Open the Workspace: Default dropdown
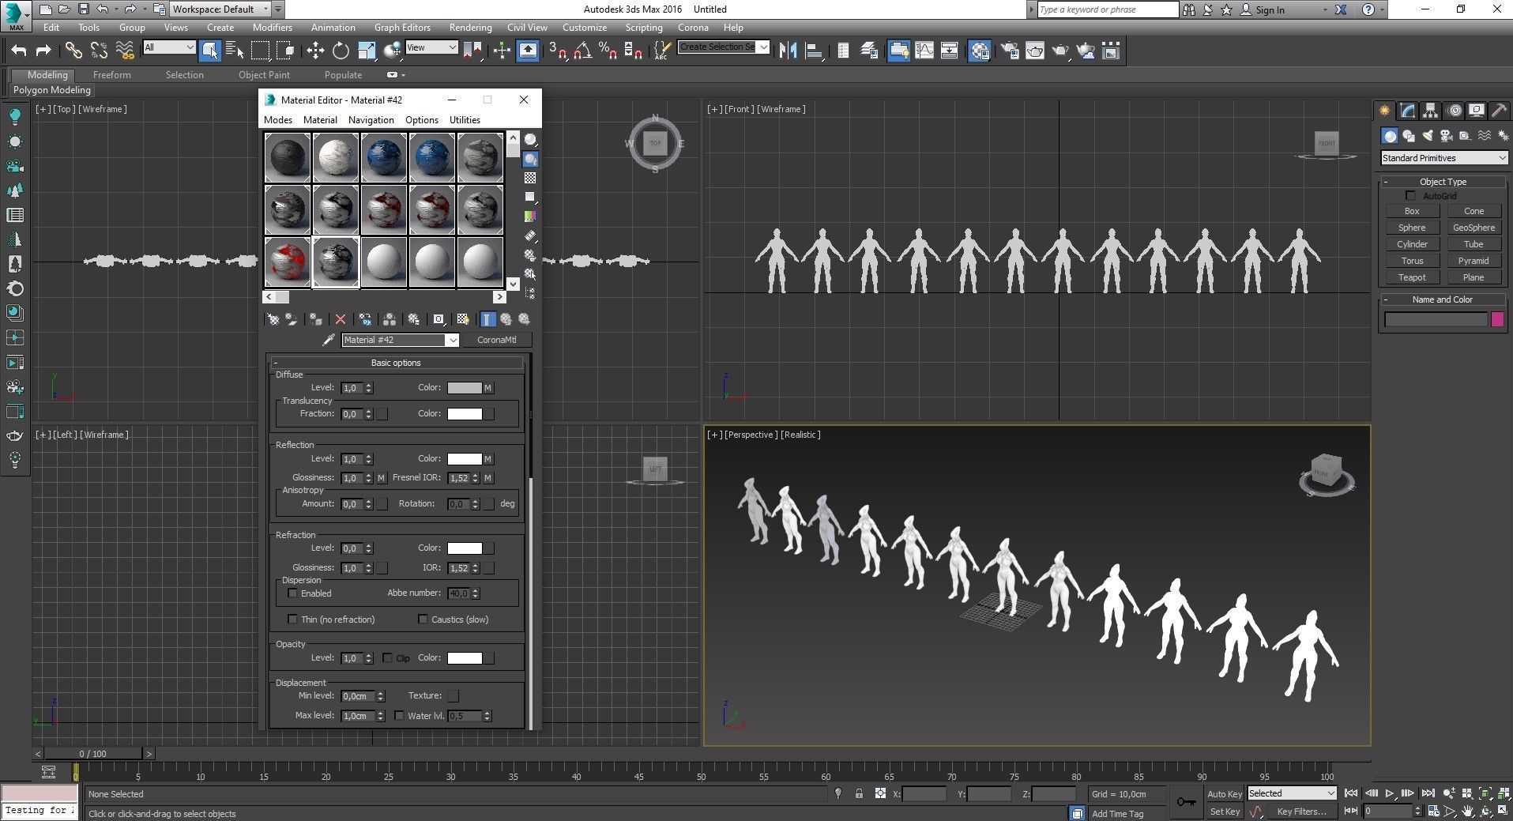The image size is (1513, 821). (220, 9)
